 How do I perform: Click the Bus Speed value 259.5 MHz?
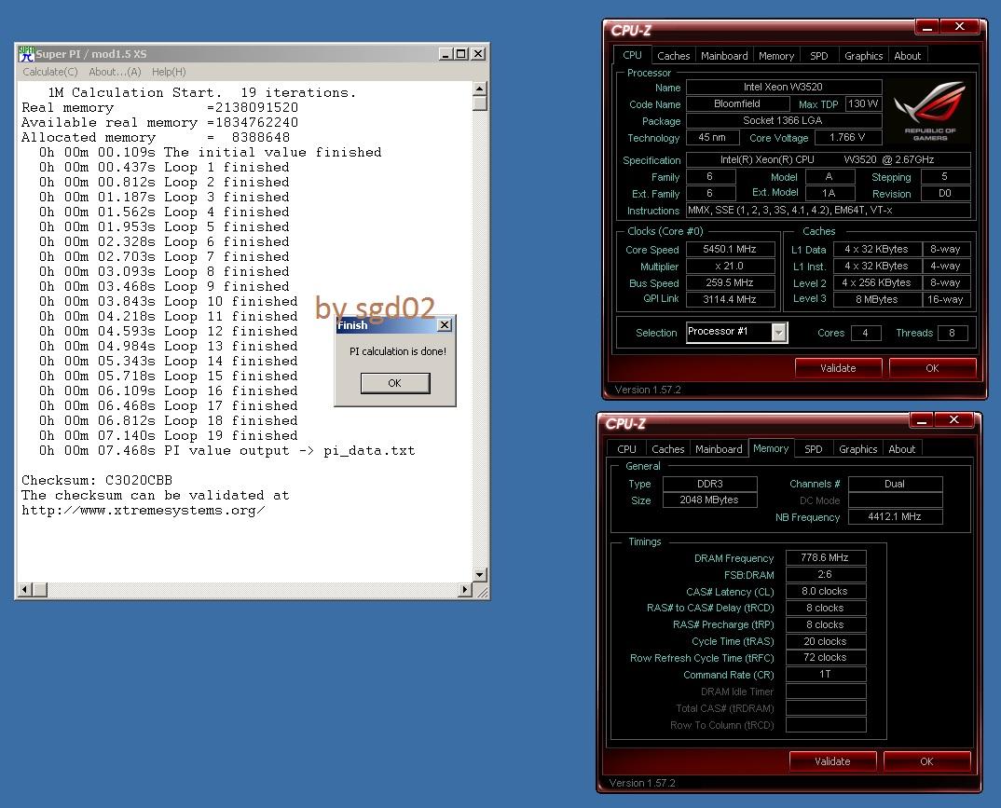pos(730,282)
